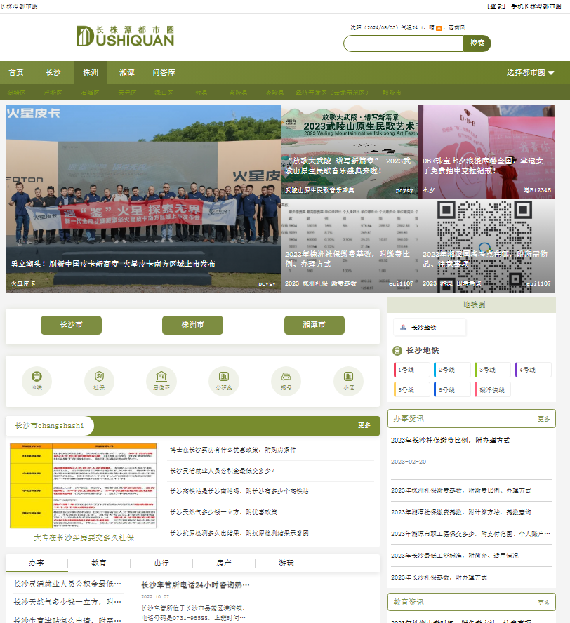Image resolution: width=570 pixels, height=623 pixels.
Task: Open the 摇号 car lottery icon
Action: tap(286, 381)
